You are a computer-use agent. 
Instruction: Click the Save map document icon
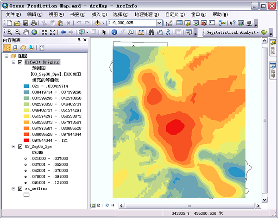[26, 23]
